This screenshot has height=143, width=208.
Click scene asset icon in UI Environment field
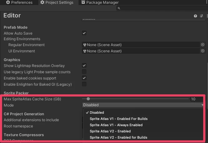point(85,51)
